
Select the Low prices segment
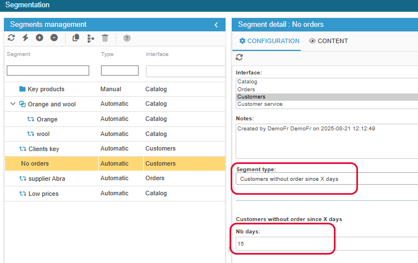[x=115, y=194]
